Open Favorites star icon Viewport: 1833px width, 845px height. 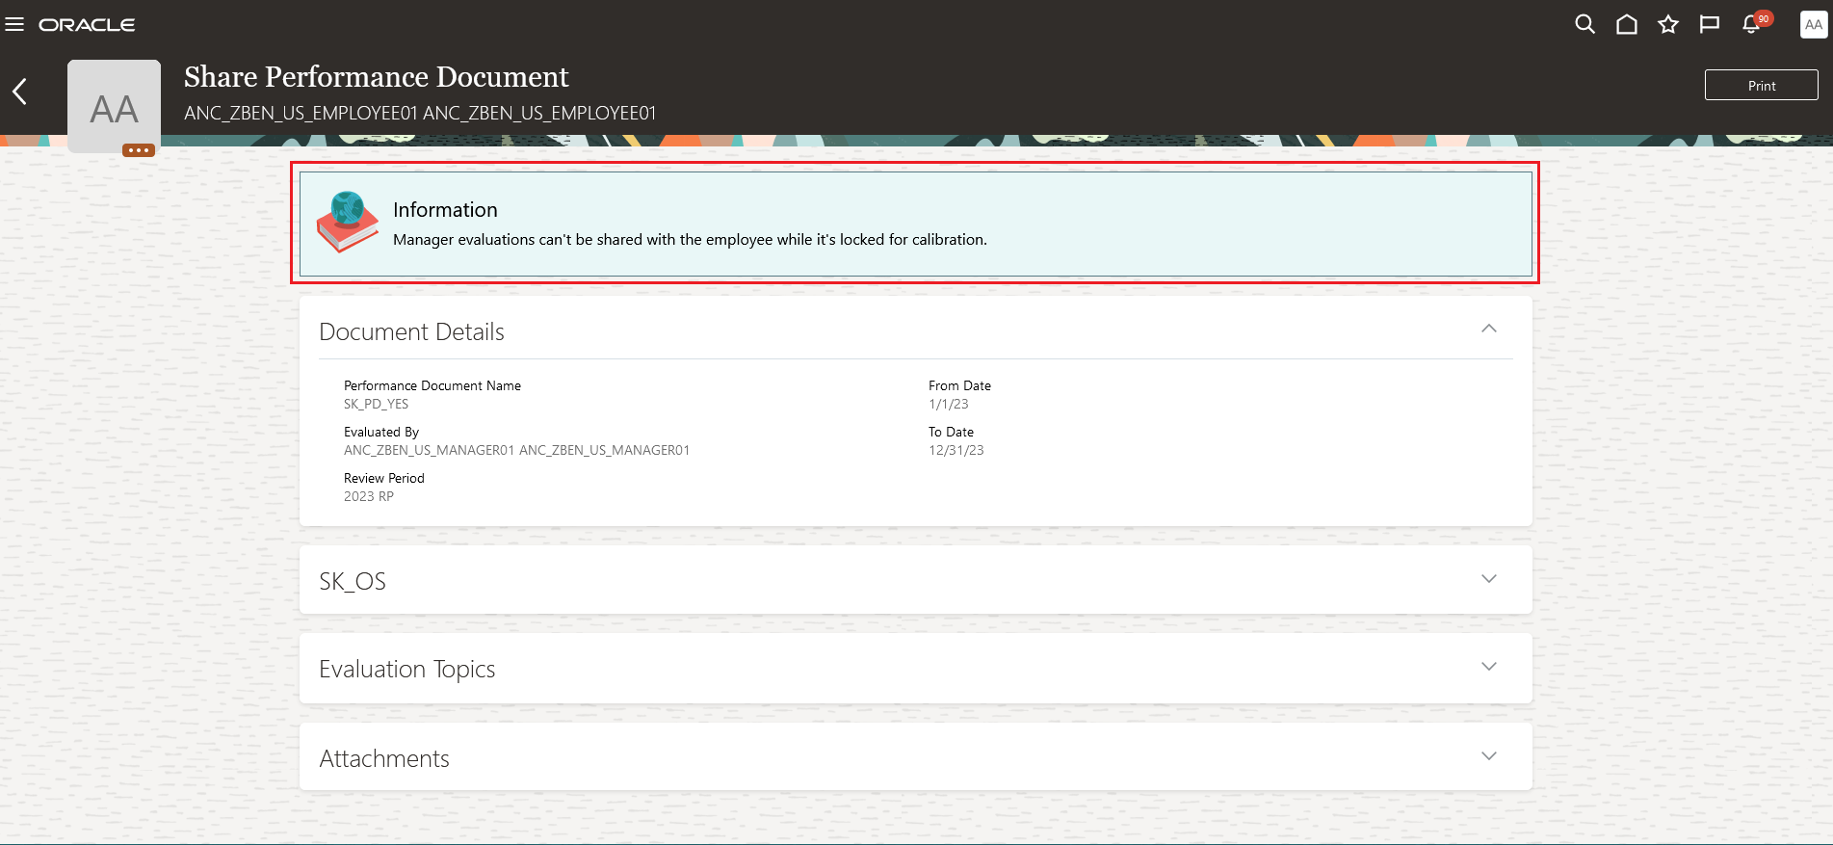click(x=1668, y=24)
